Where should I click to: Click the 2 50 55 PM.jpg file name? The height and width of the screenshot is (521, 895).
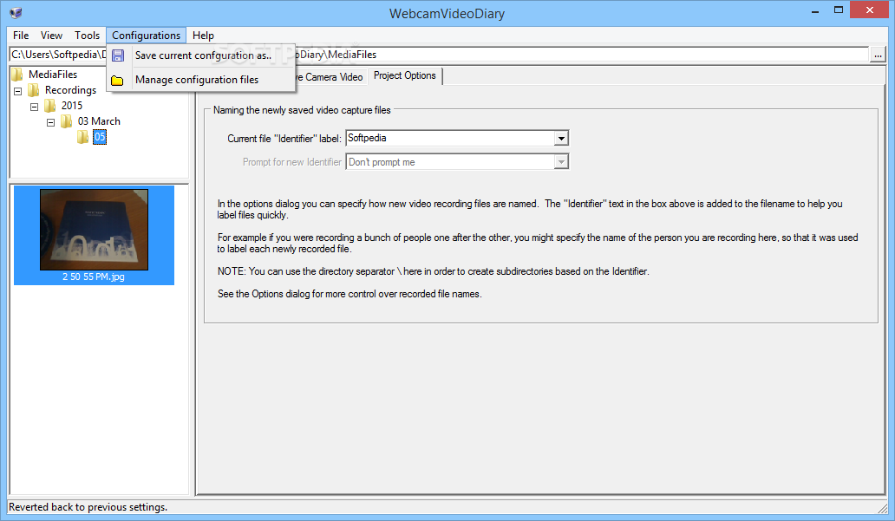coord(94,277)
